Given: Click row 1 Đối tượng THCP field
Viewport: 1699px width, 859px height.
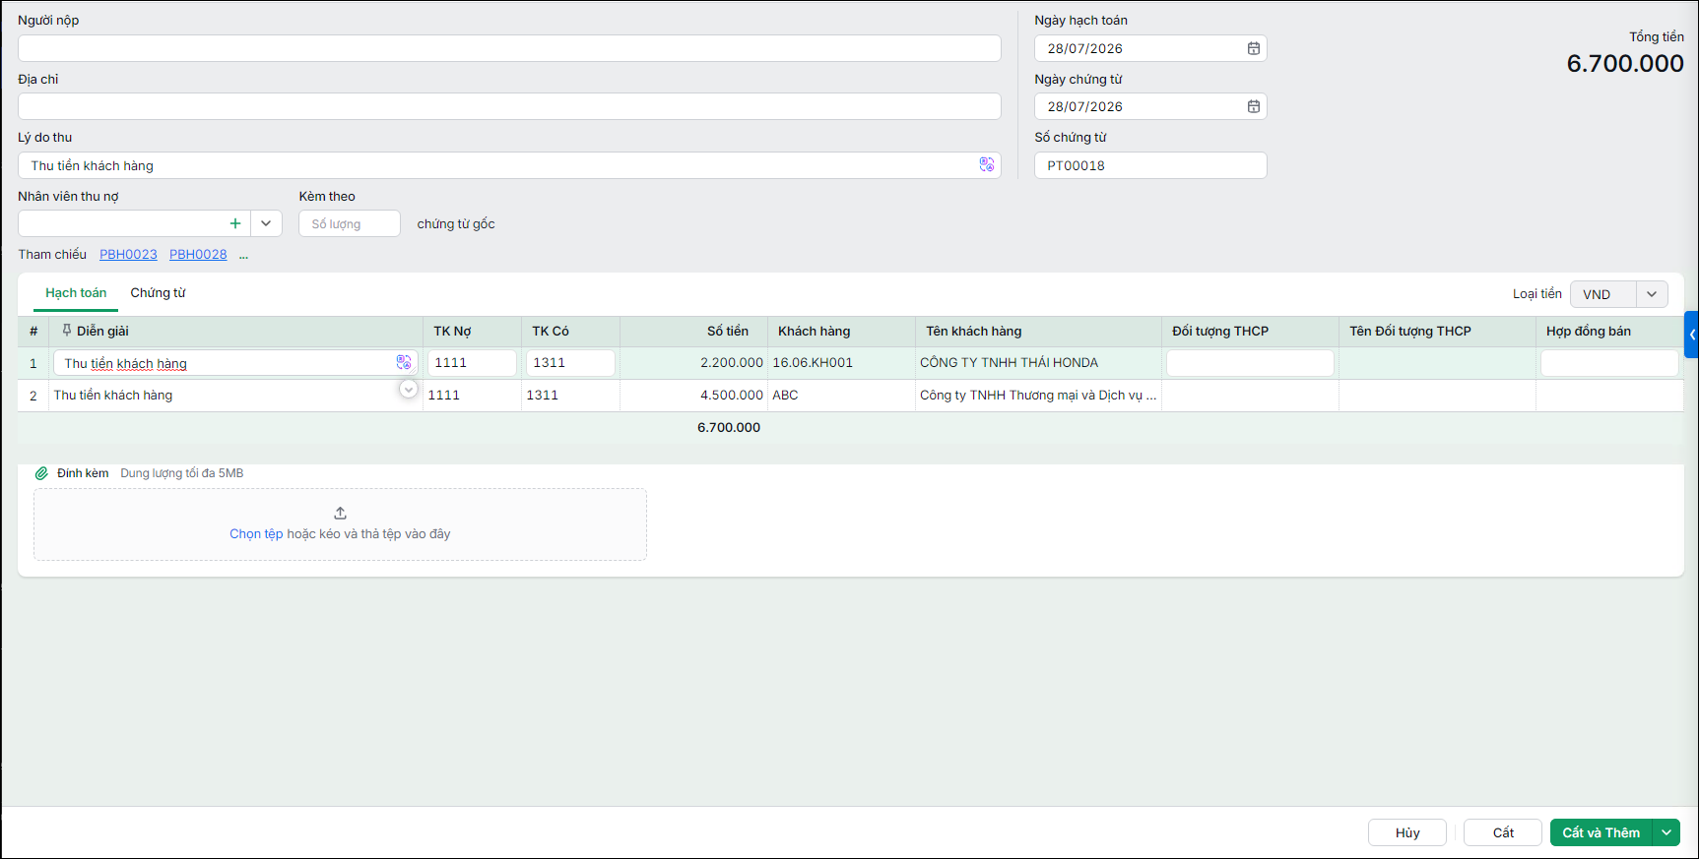Looking at the screenshot, I should point(1250,363).
